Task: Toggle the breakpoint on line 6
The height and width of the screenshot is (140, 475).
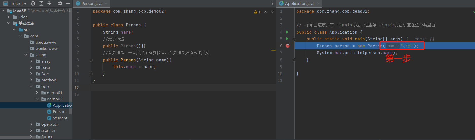Action: coord(288,46)
